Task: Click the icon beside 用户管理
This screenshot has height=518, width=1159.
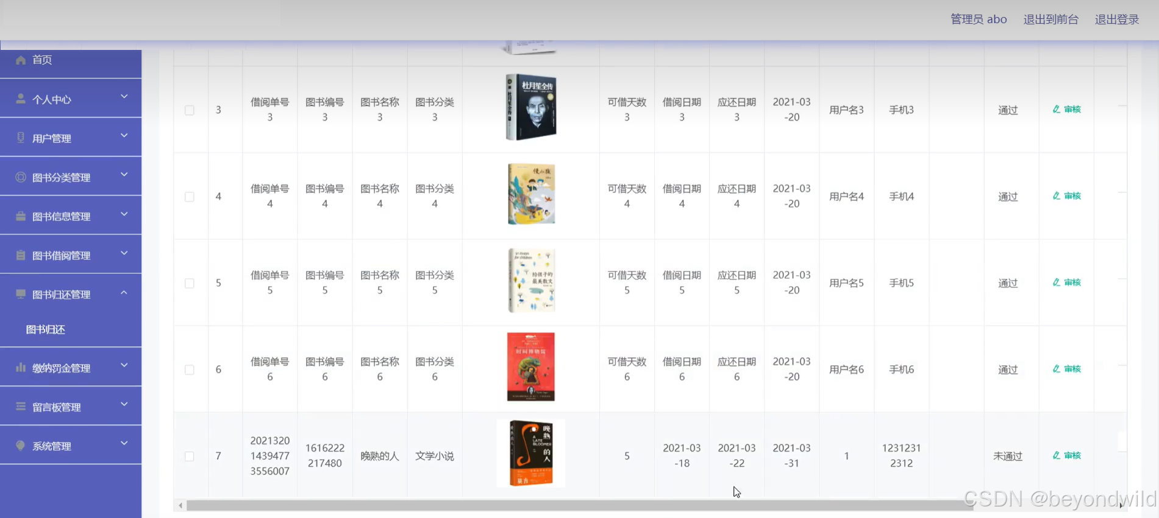Action: (21, 138)
